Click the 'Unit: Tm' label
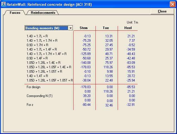This screenshot has width=177, height=134. pos(132,22)
